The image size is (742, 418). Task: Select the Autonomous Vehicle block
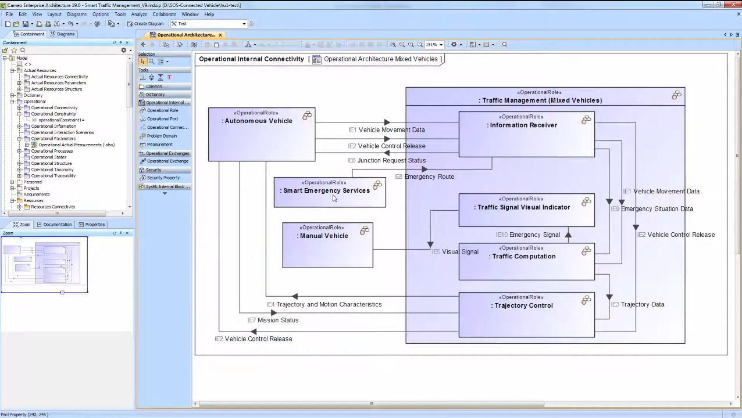262,134
